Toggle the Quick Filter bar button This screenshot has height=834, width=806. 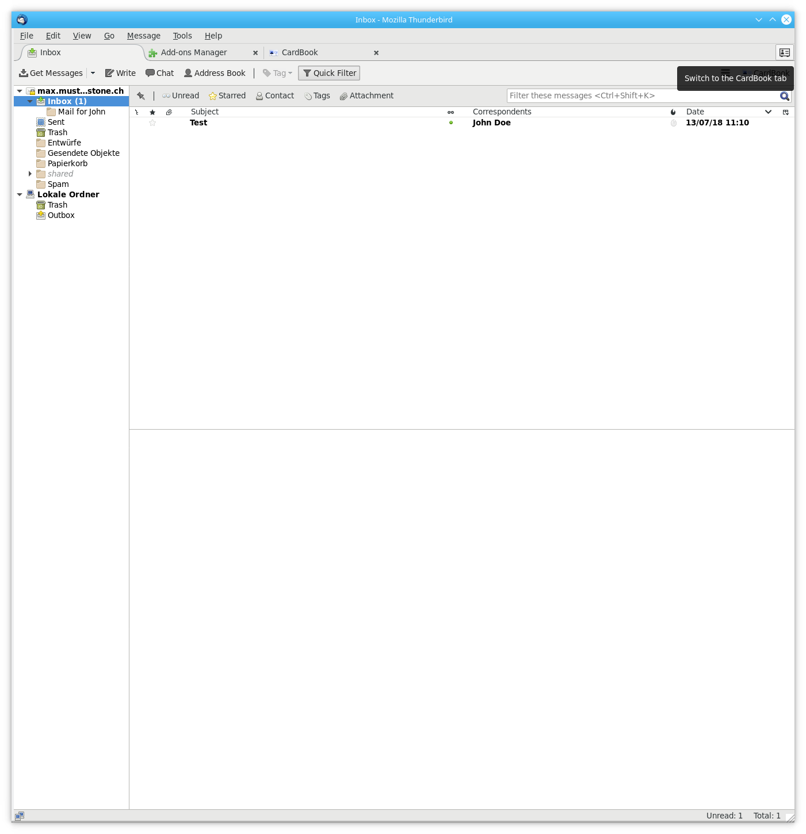tap(329, 73)
